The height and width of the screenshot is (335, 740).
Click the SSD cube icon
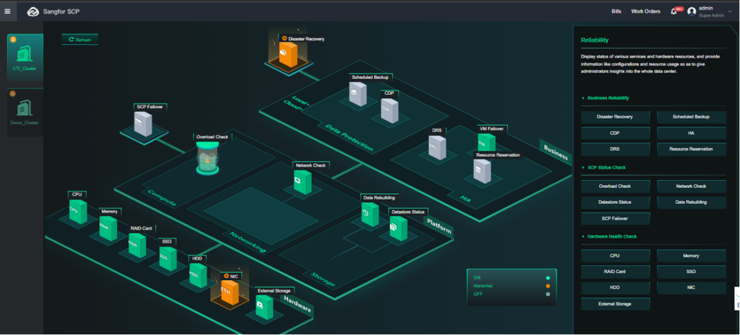pos(168,259)
